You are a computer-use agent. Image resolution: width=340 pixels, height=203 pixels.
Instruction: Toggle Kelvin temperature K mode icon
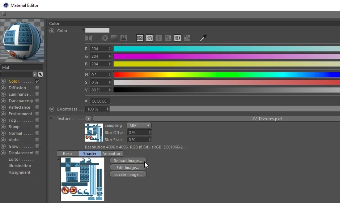[159, 38]
